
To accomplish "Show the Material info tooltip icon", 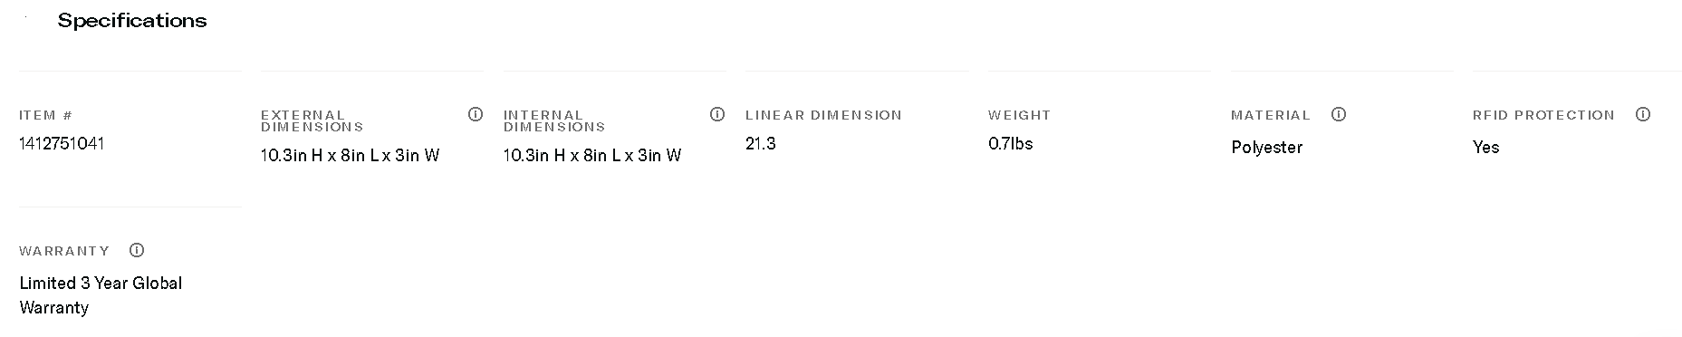I will pyautogui.click(x=1339, y=114).
